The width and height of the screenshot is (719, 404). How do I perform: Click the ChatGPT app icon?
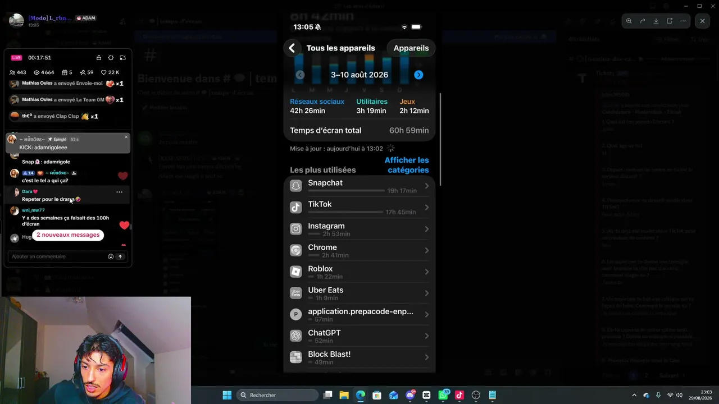coord(296,336)
